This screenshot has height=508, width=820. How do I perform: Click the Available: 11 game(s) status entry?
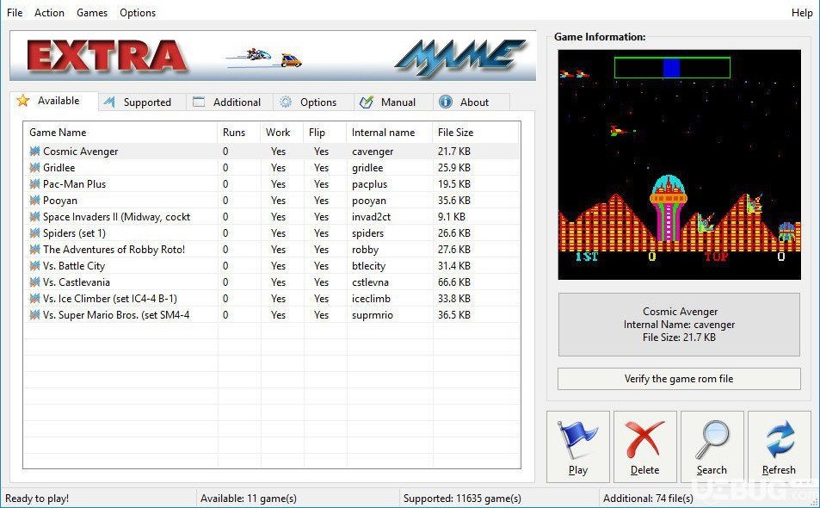[249, 498]
